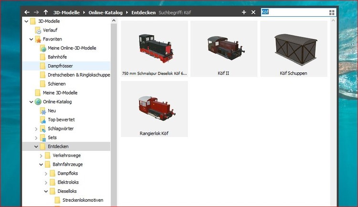Collapse the Dieselloks folder
358x207 pixels.
coord(46,191)
